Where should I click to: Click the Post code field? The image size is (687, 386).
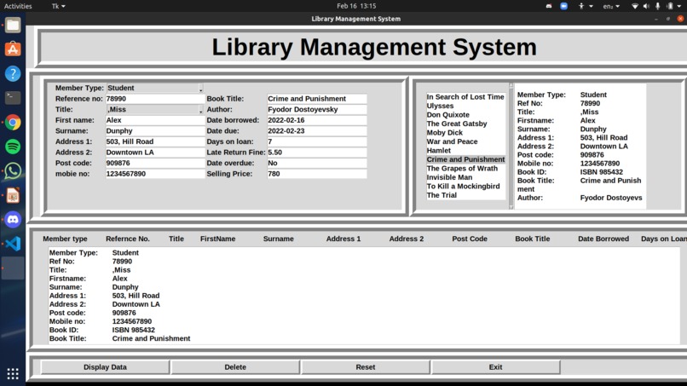[x=155, y=163]
